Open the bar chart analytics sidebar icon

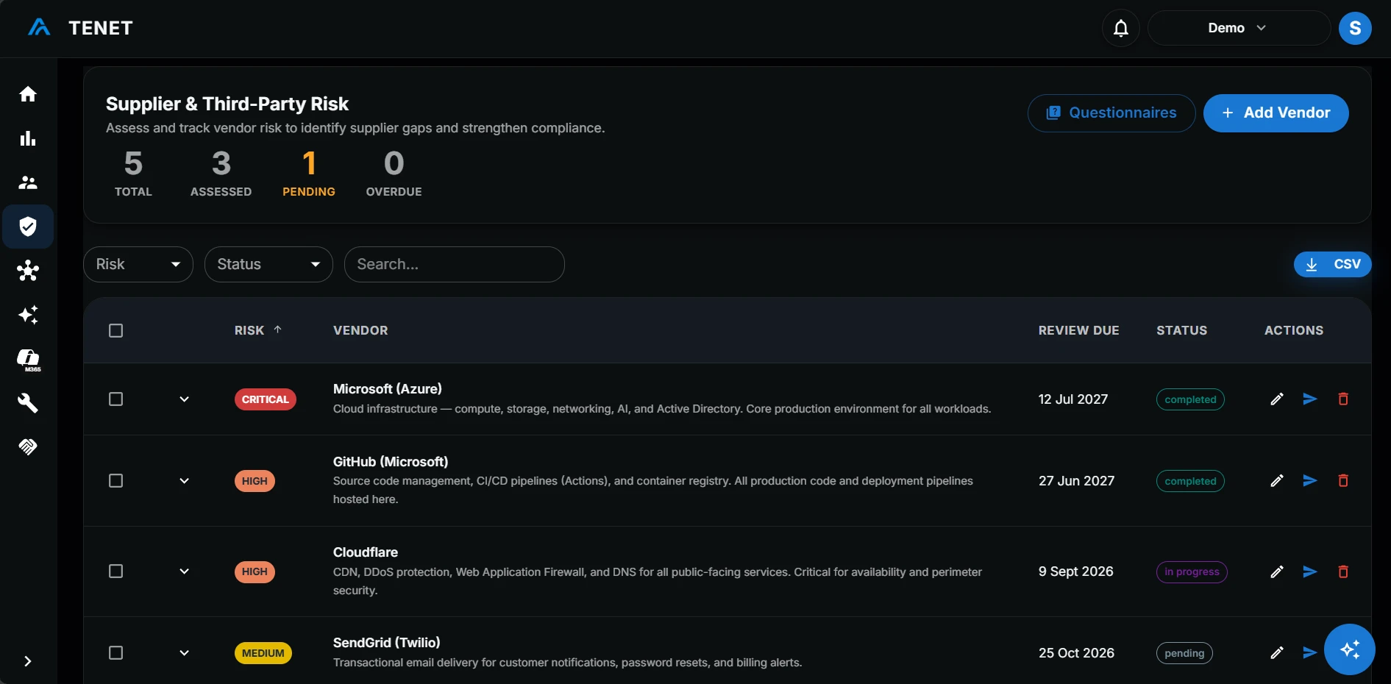(x=28, y=138)
